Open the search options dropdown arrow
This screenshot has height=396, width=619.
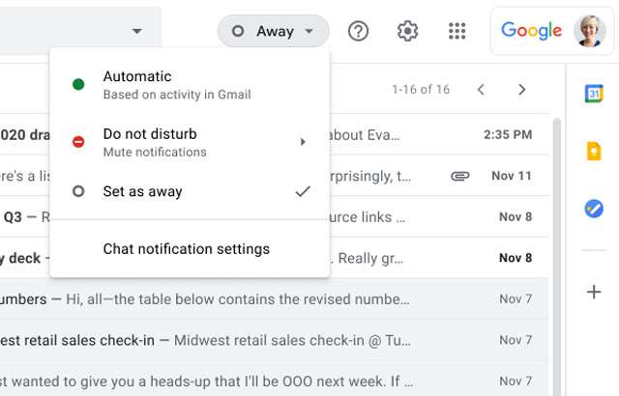point(137,31)
